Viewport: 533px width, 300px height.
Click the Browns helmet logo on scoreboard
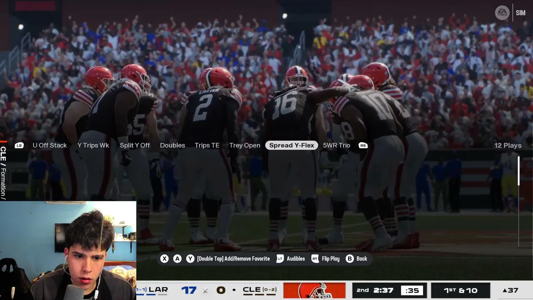click(x=314, y=290)
